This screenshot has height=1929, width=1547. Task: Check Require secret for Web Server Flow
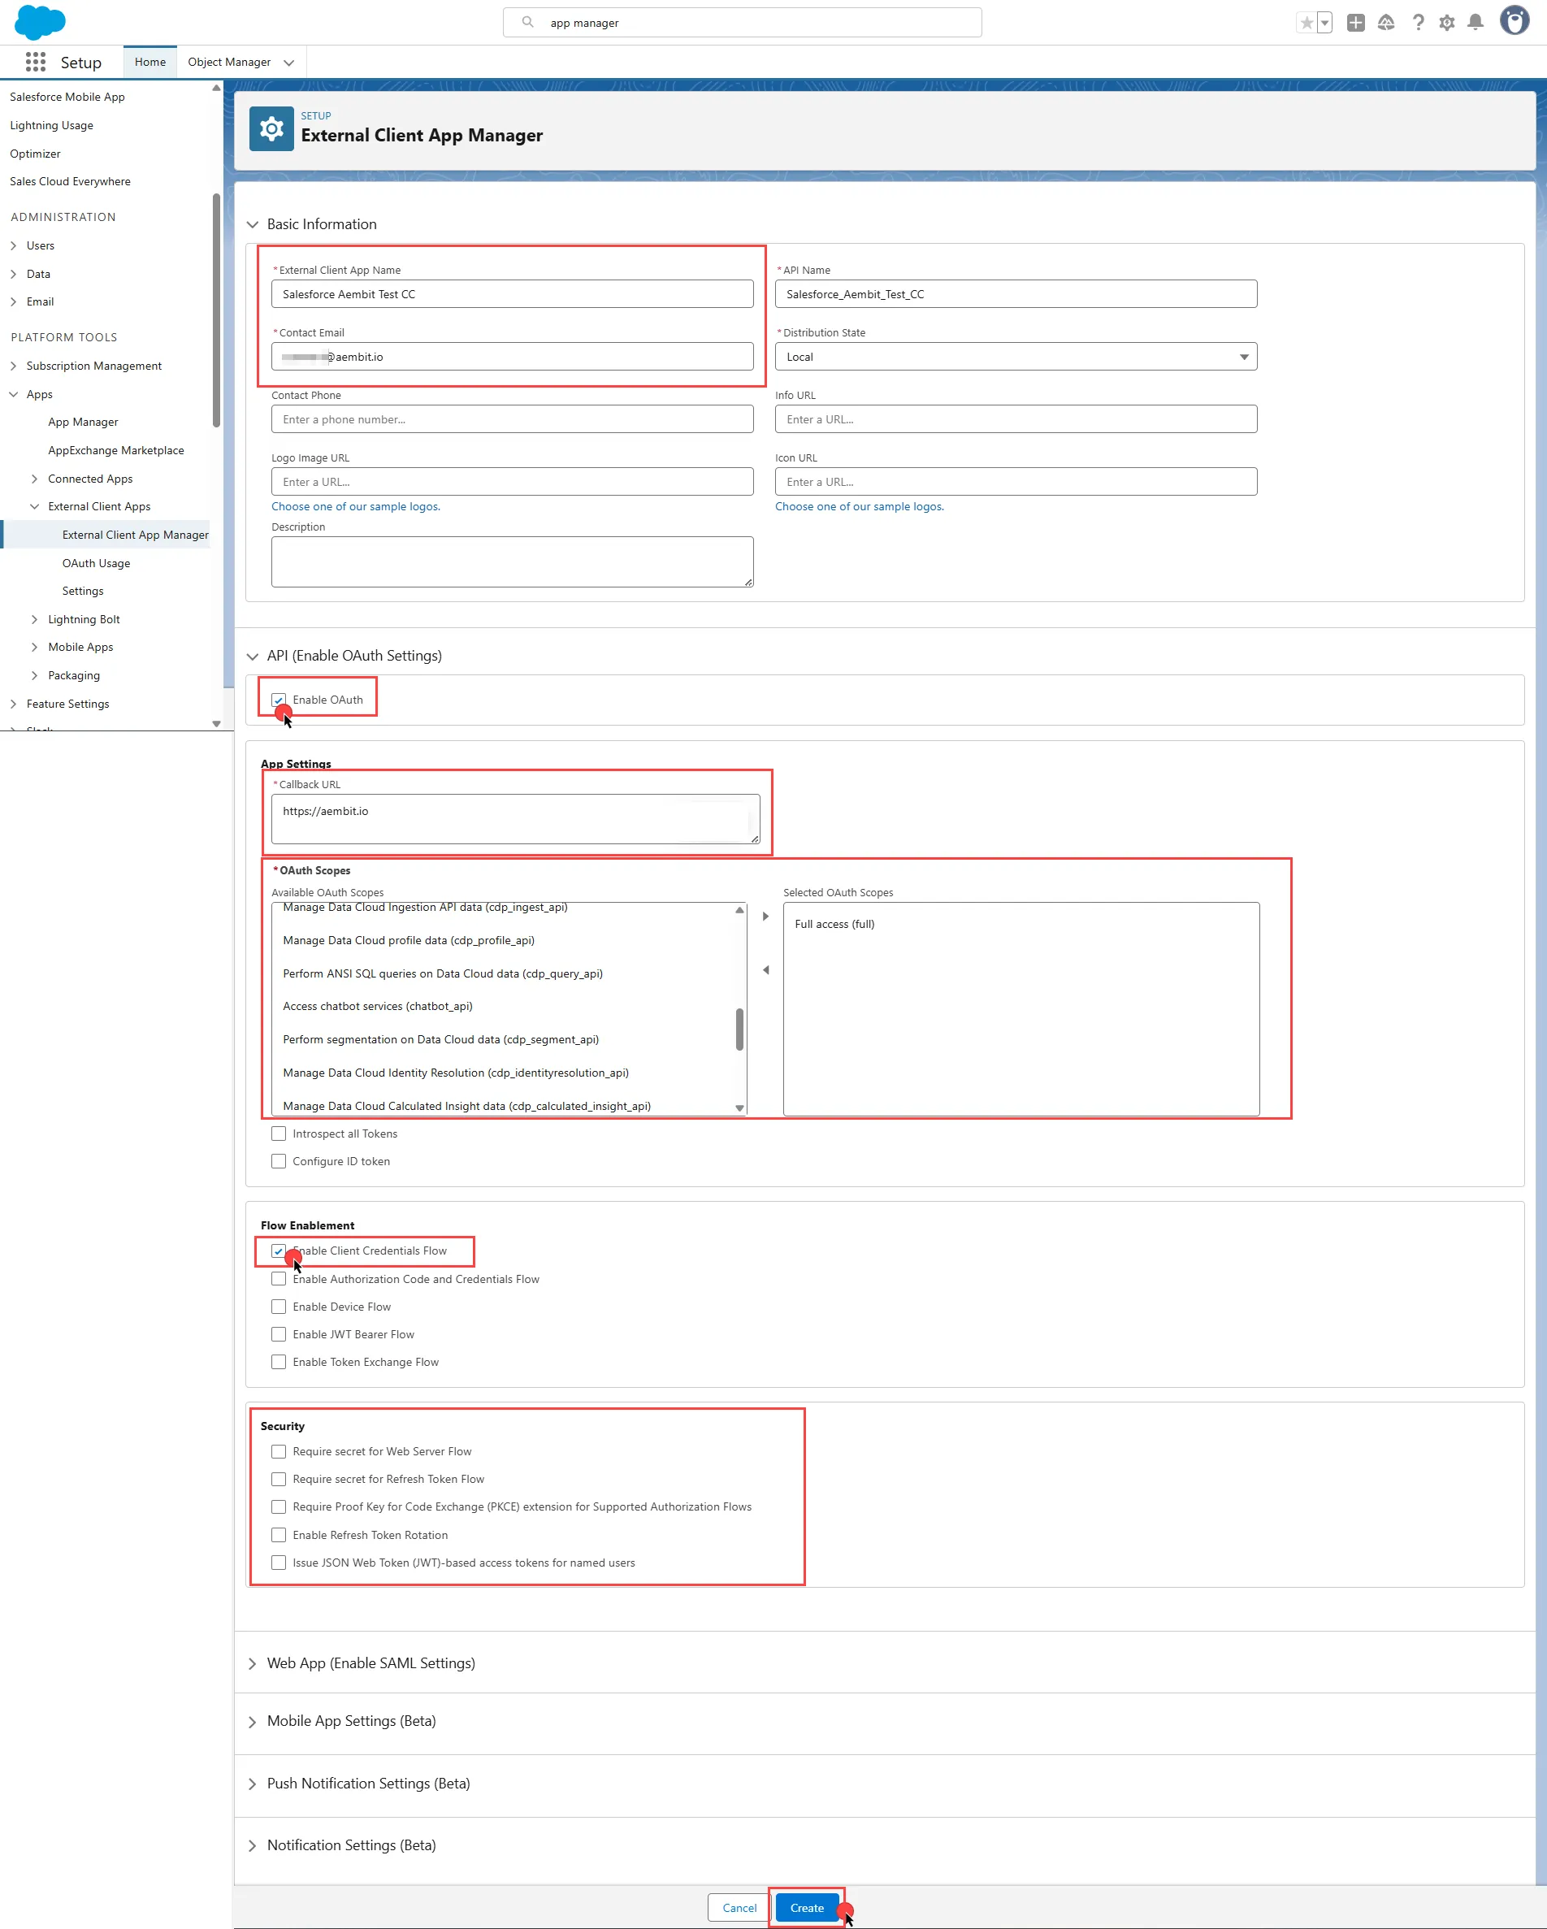click(x=278, y=1451)
